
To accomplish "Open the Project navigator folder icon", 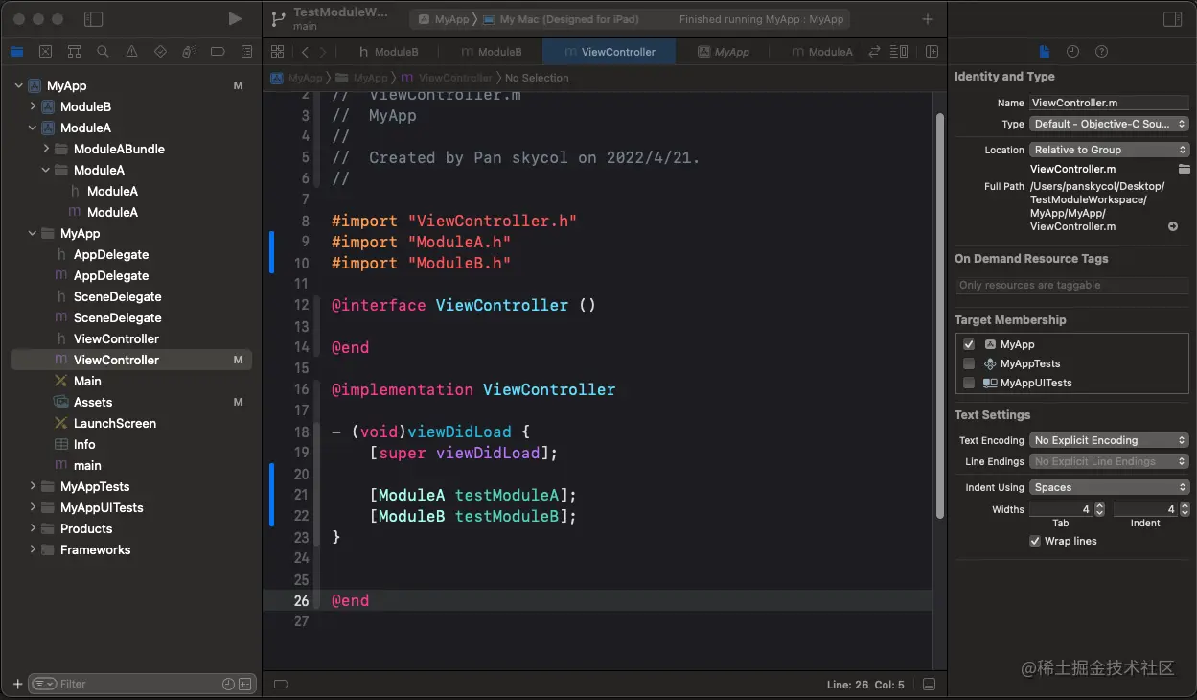I will 16,52.
